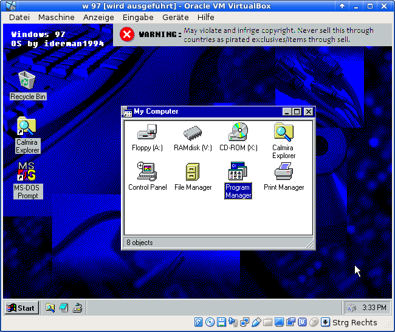395x332 pixels.
Task: Click the third quick launch icon beside Start
Action: [77, 308]
